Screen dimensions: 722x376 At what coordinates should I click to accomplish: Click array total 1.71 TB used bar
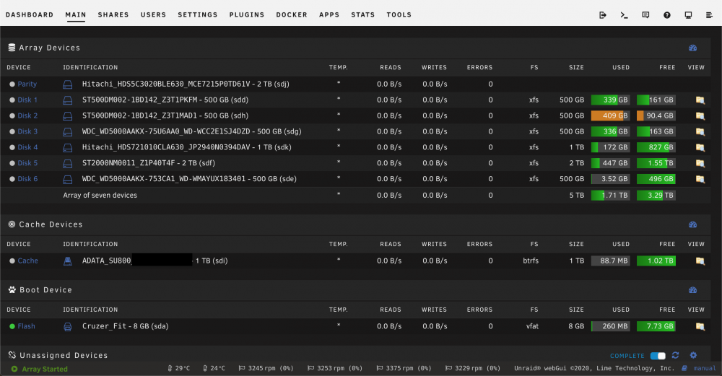611,195
